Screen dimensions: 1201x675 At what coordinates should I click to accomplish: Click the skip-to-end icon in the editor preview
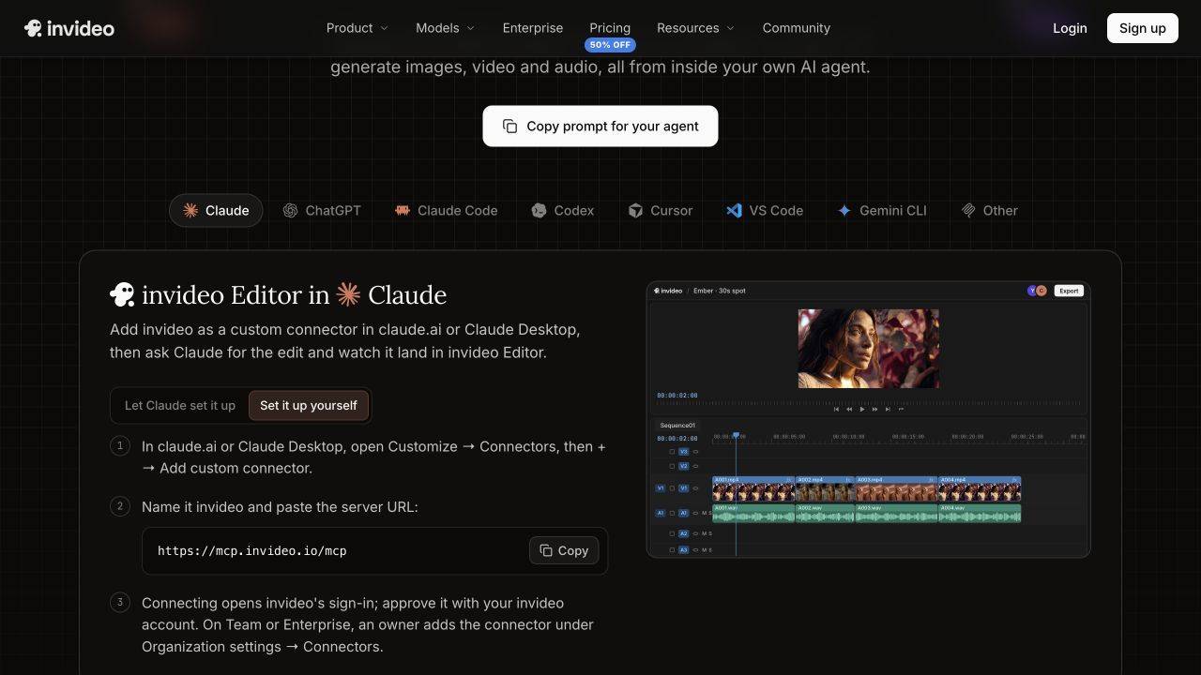pos(888,410)
